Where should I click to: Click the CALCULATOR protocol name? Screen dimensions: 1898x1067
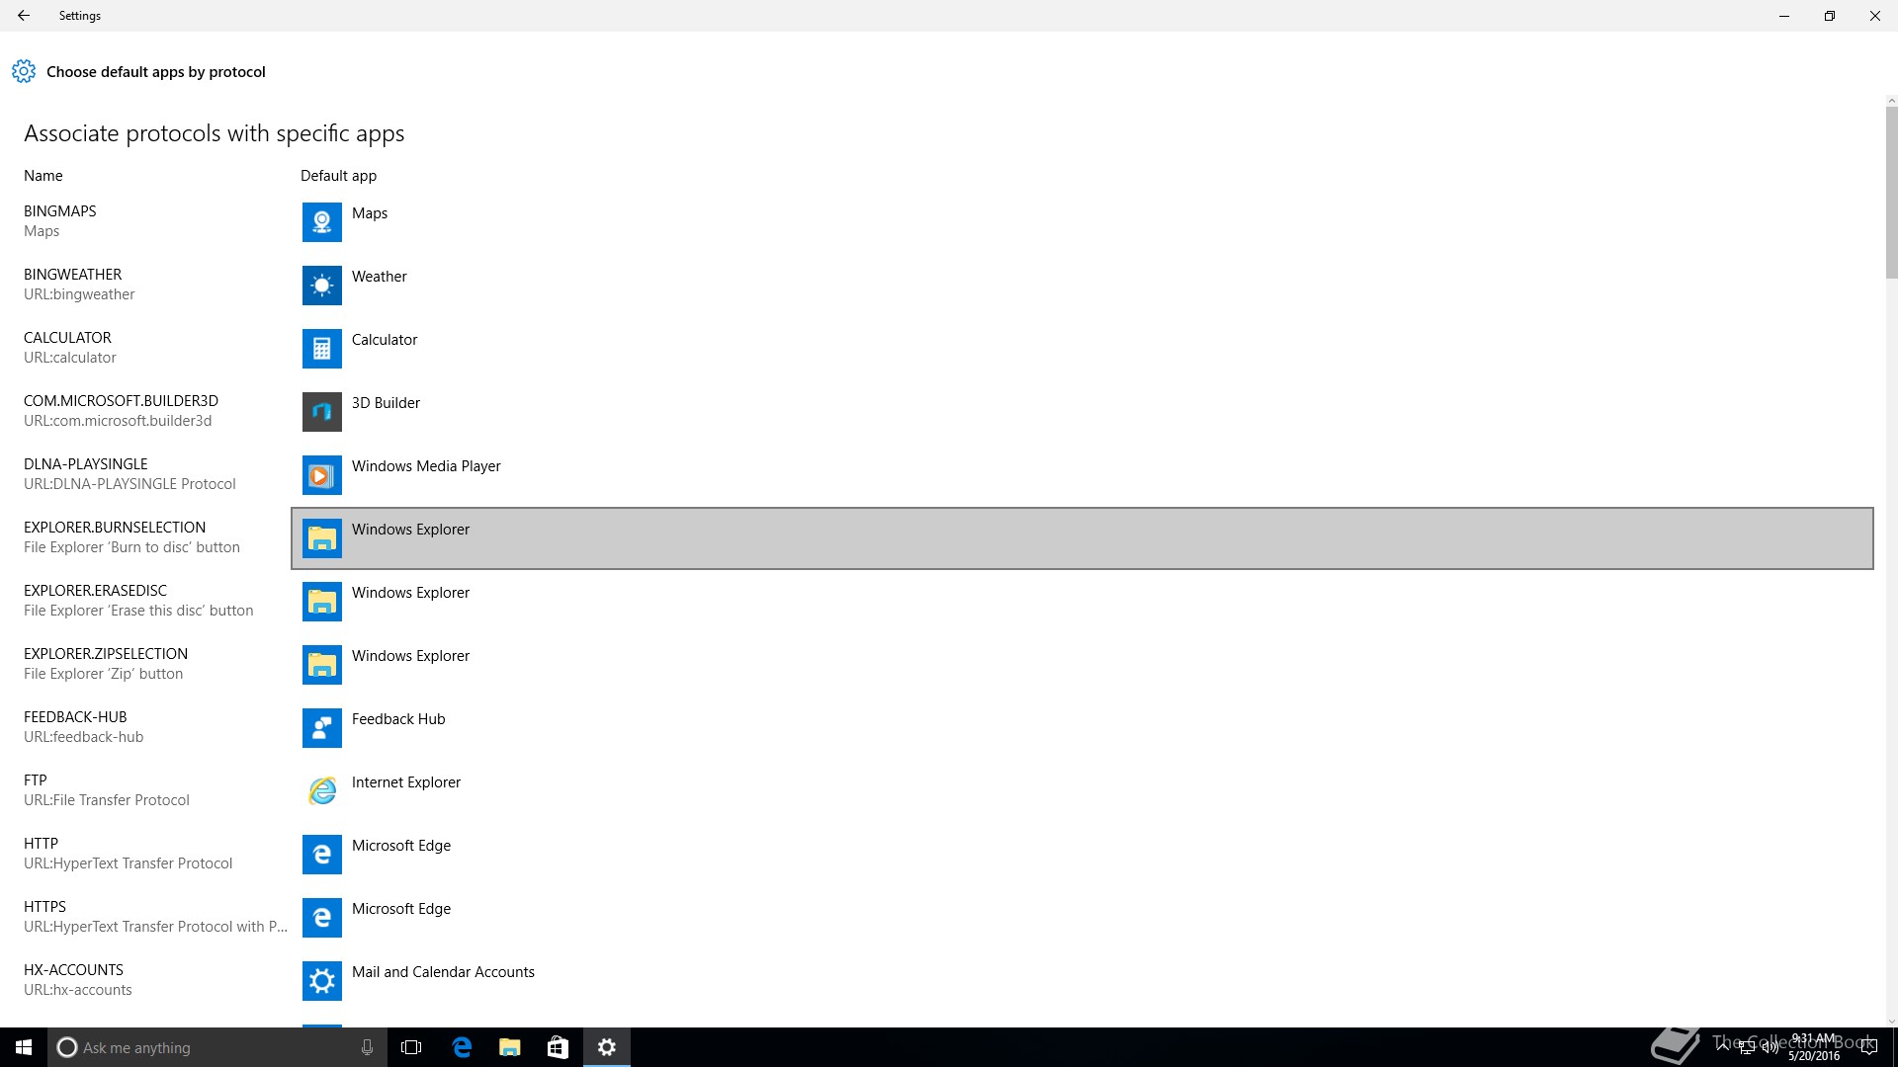click(x=67, y=338)
